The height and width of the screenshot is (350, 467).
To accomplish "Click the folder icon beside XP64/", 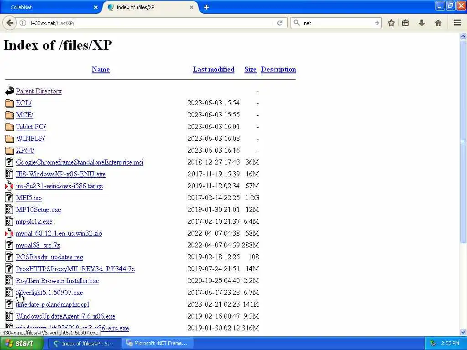I will 10,150.
